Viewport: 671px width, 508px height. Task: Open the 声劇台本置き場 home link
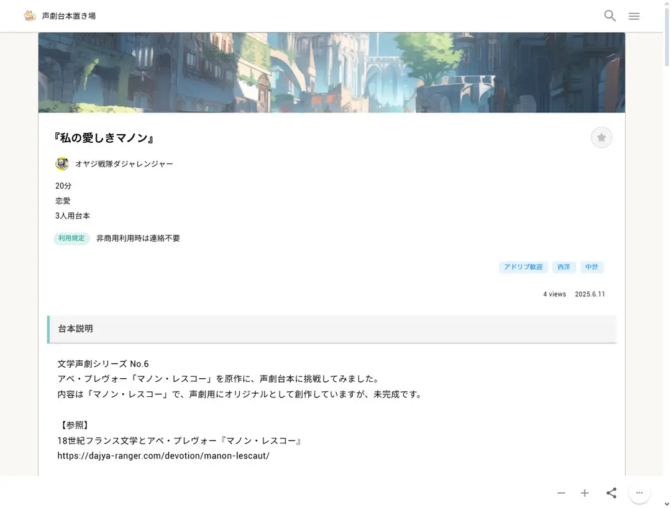click(x=68, y=16)
